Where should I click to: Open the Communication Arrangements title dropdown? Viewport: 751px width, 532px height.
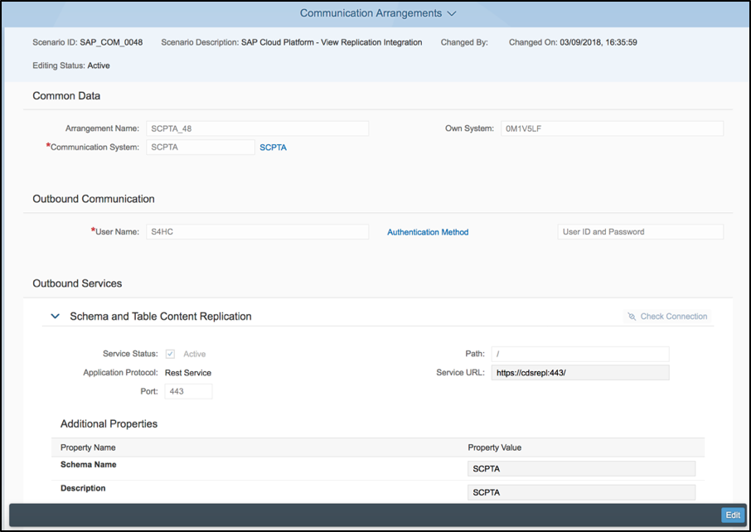(377, 13)
